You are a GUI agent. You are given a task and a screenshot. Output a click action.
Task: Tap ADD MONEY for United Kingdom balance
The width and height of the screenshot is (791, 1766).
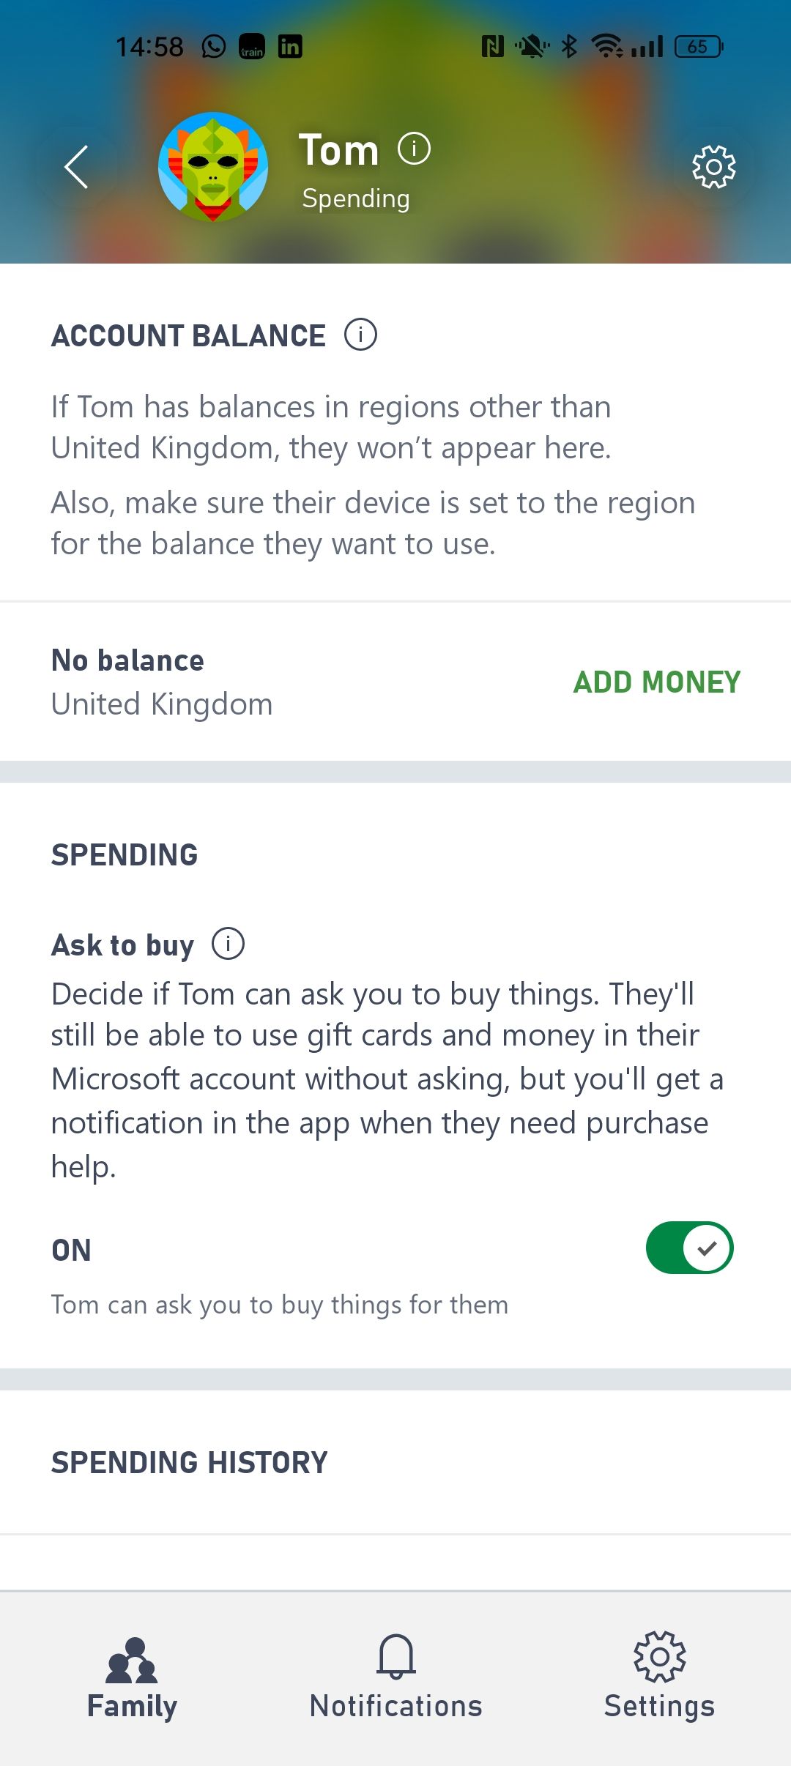656,682
